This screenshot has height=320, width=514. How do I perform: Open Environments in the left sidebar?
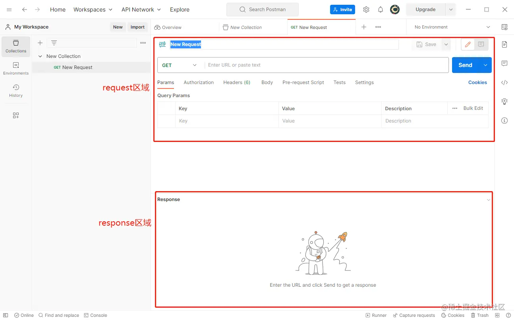click(16, 69)
